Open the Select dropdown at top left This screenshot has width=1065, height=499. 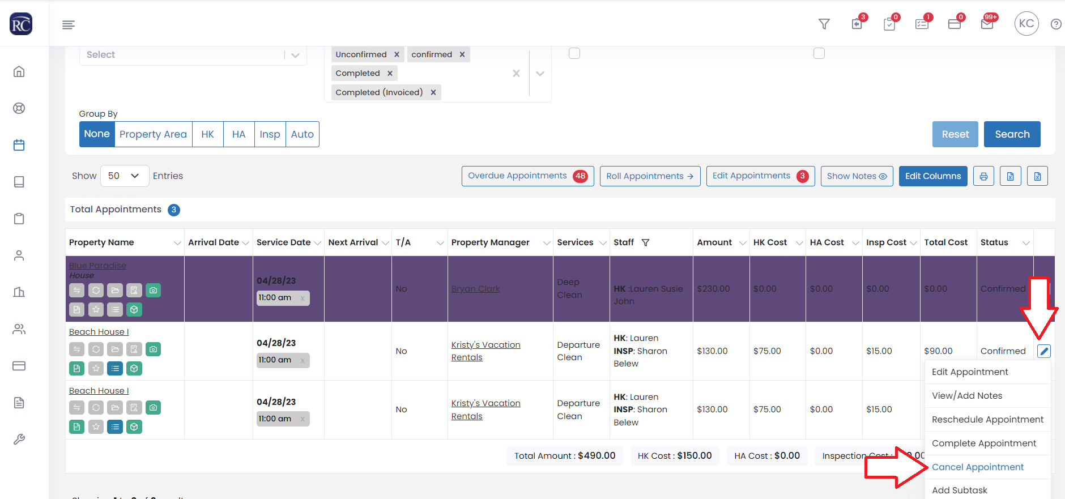pyautogui.click(x=193, y=55)
